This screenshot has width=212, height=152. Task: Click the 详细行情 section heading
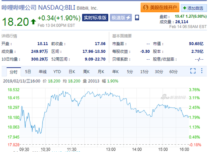point(9,36)
